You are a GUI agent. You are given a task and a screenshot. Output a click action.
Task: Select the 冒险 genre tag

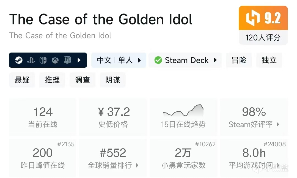pos(239,60)
